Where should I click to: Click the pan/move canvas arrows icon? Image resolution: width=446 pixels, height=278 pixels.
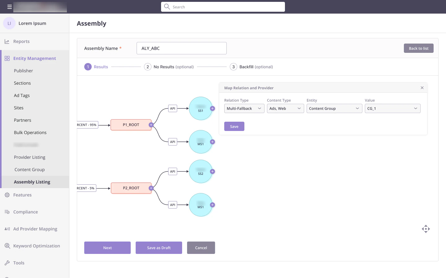426,229
